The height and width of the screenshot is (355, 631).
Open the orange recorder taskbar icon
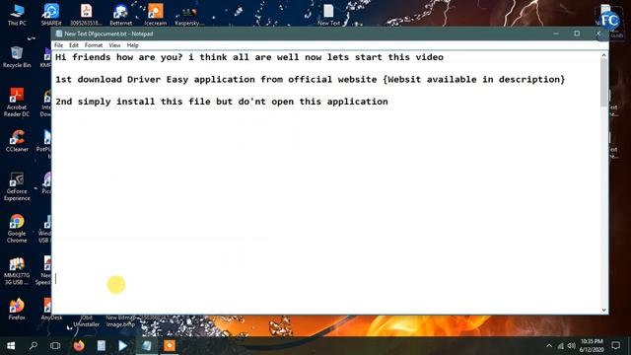point(170,346)
